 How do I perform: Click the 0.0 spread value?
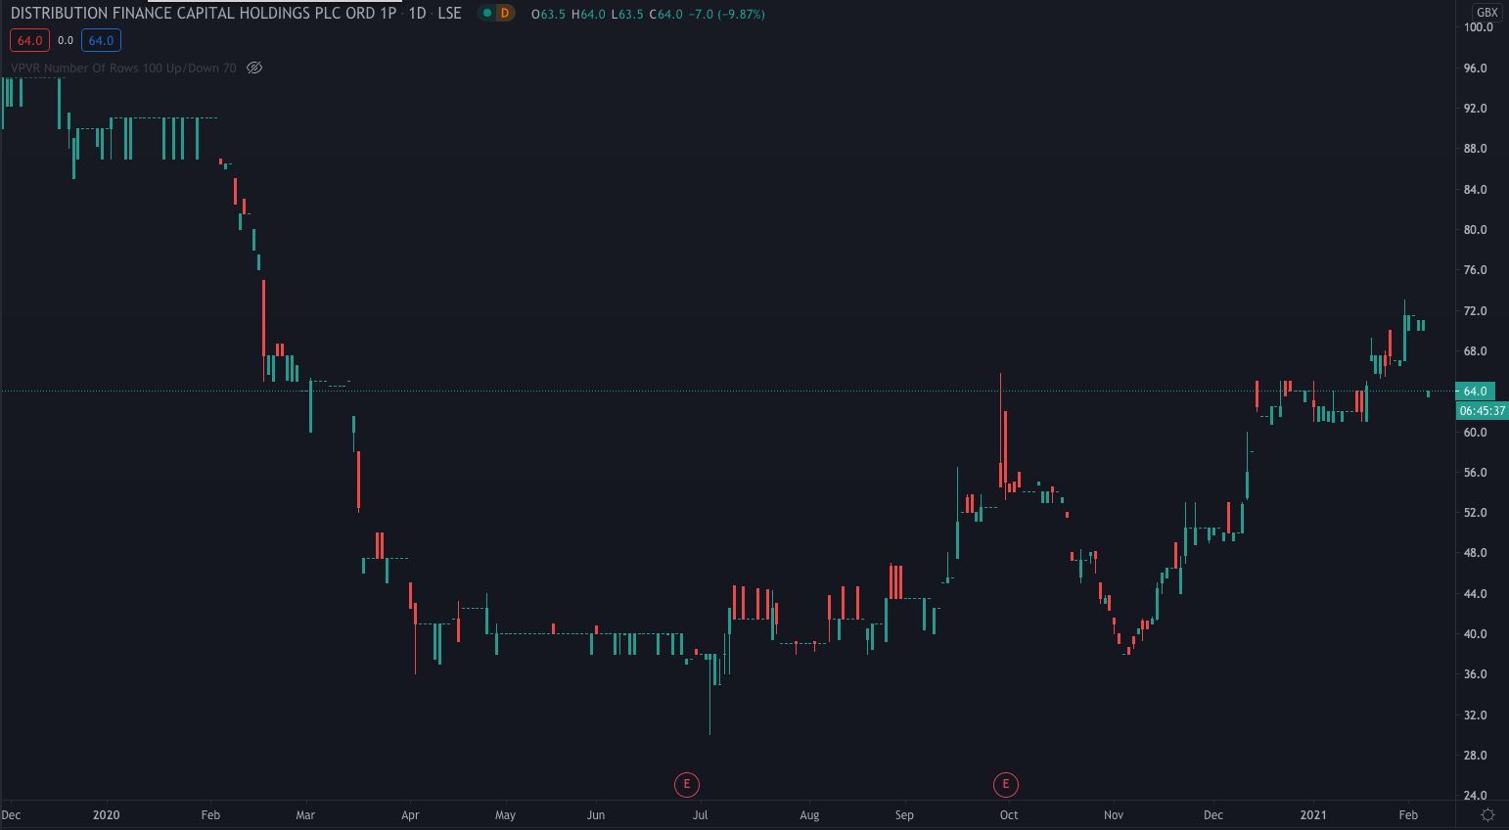pos(66,40)
